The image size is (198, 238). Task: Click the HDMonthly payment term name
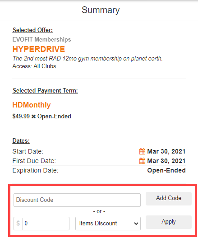pos(32,105)
